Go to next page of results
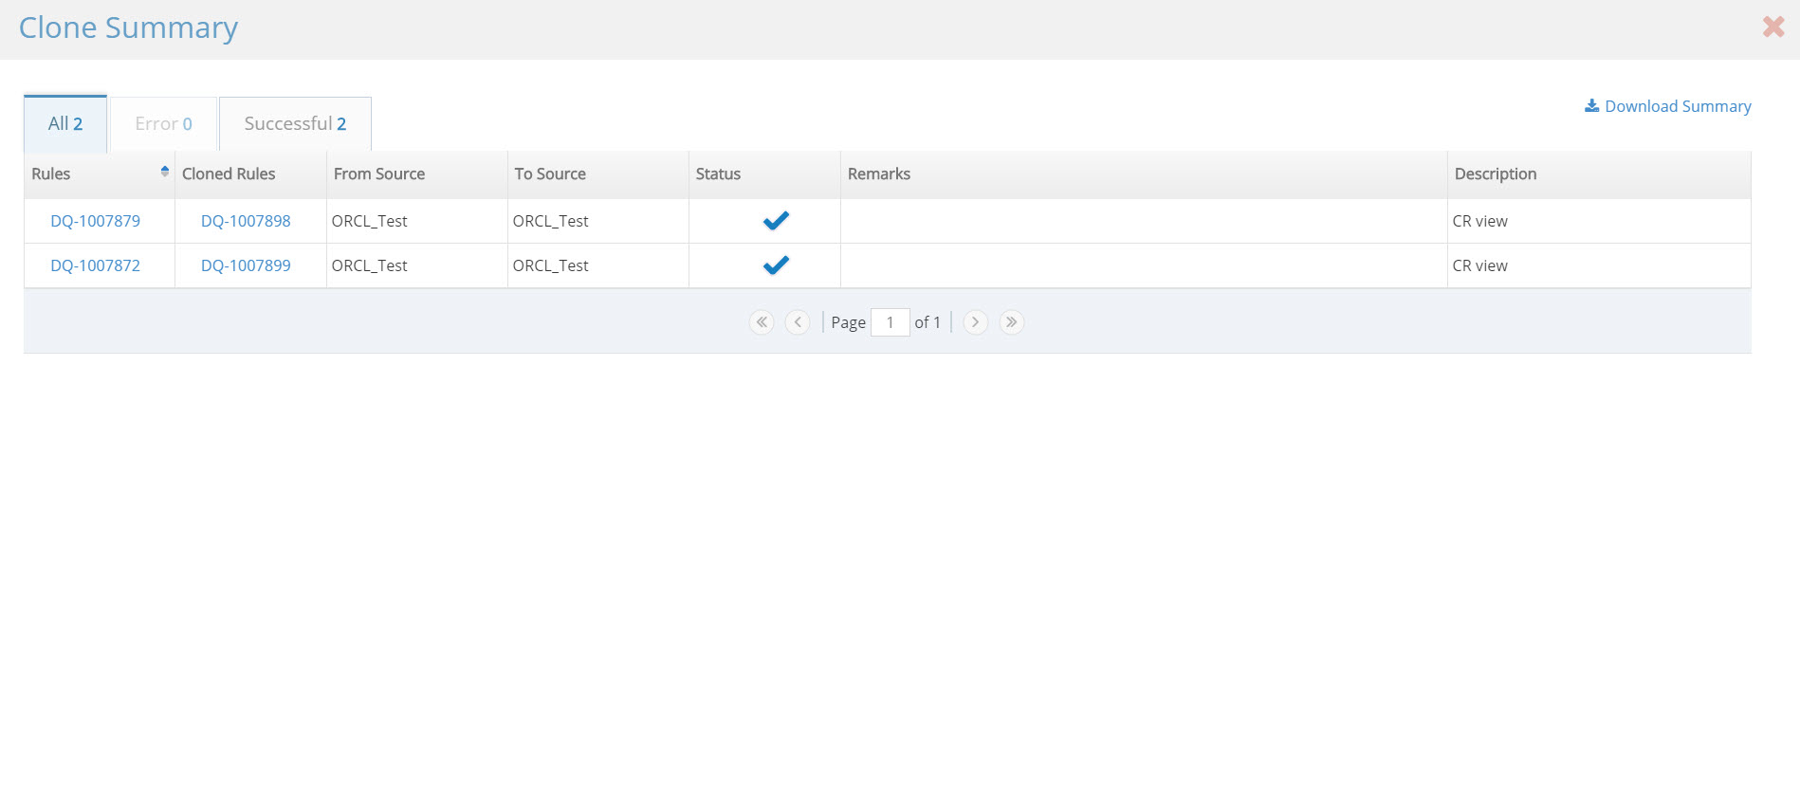 (975, 322)
